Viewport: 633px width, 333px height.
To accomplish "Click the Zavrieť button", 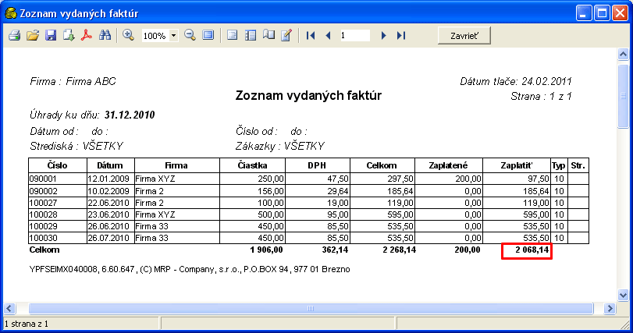I will click(x=464, y=35).
